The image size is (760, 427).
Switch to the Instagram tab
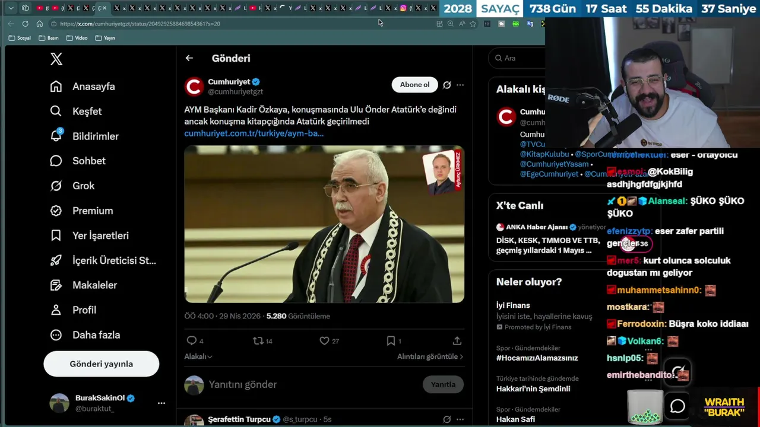403,8
